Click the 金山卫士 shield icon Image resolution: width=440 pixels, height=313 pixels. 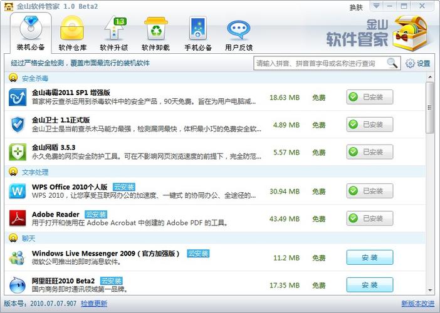click(x=18, y=125)
